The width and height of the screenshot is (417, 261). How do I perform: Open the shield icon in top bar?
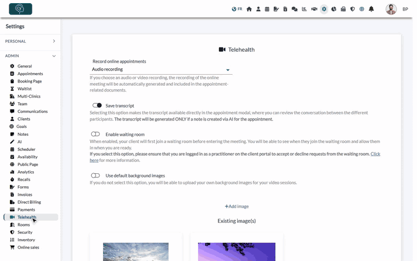(x=352, y=9)
